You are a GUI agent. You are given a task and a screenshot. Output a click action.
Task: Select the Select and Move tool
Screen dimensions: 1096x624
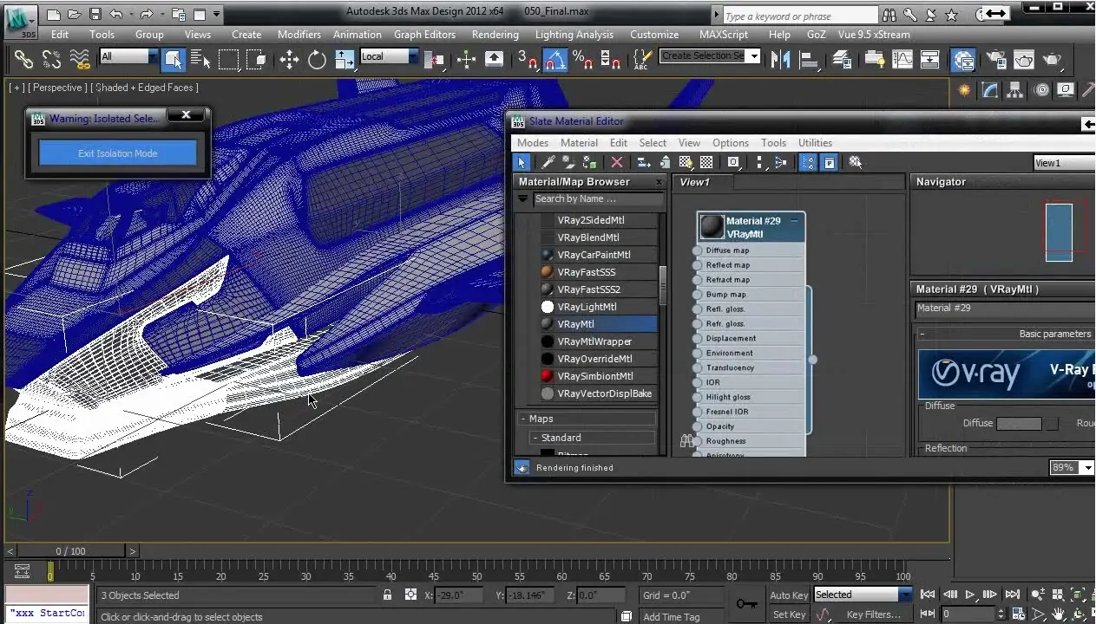pyautogui.click(x=289, y=59)
